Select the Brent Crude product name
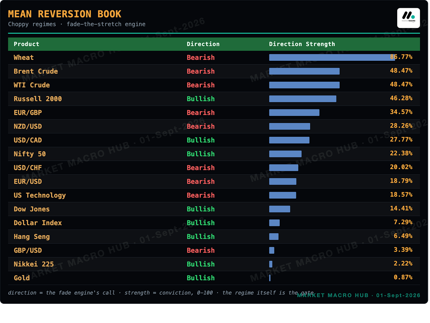The image size is (430, 323). coord(36,71)
